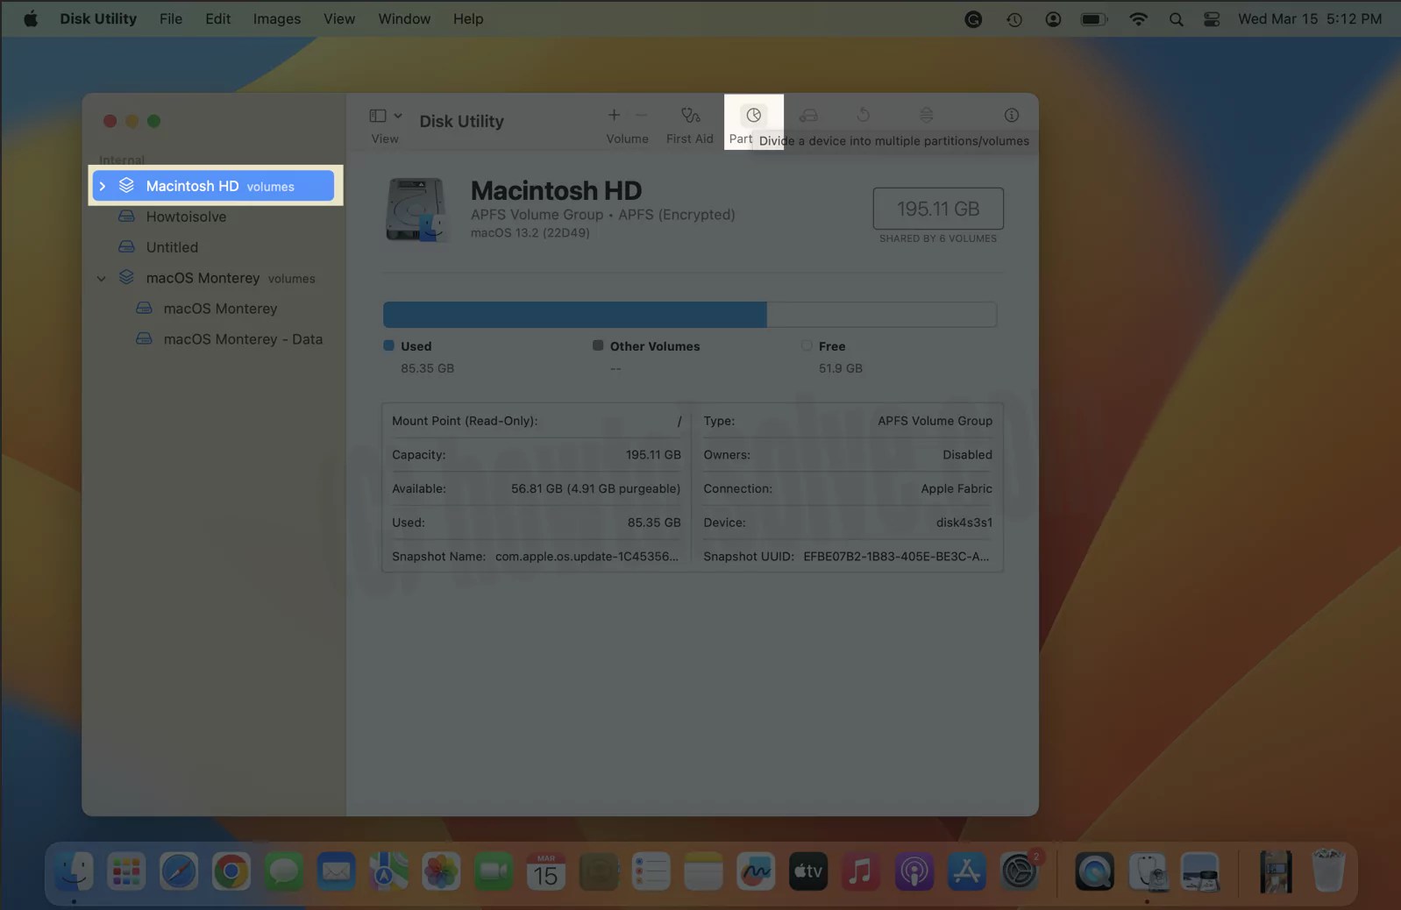Open the Edit menu
This screenshot has width=1401, height=910.
(x=217, y=18)
